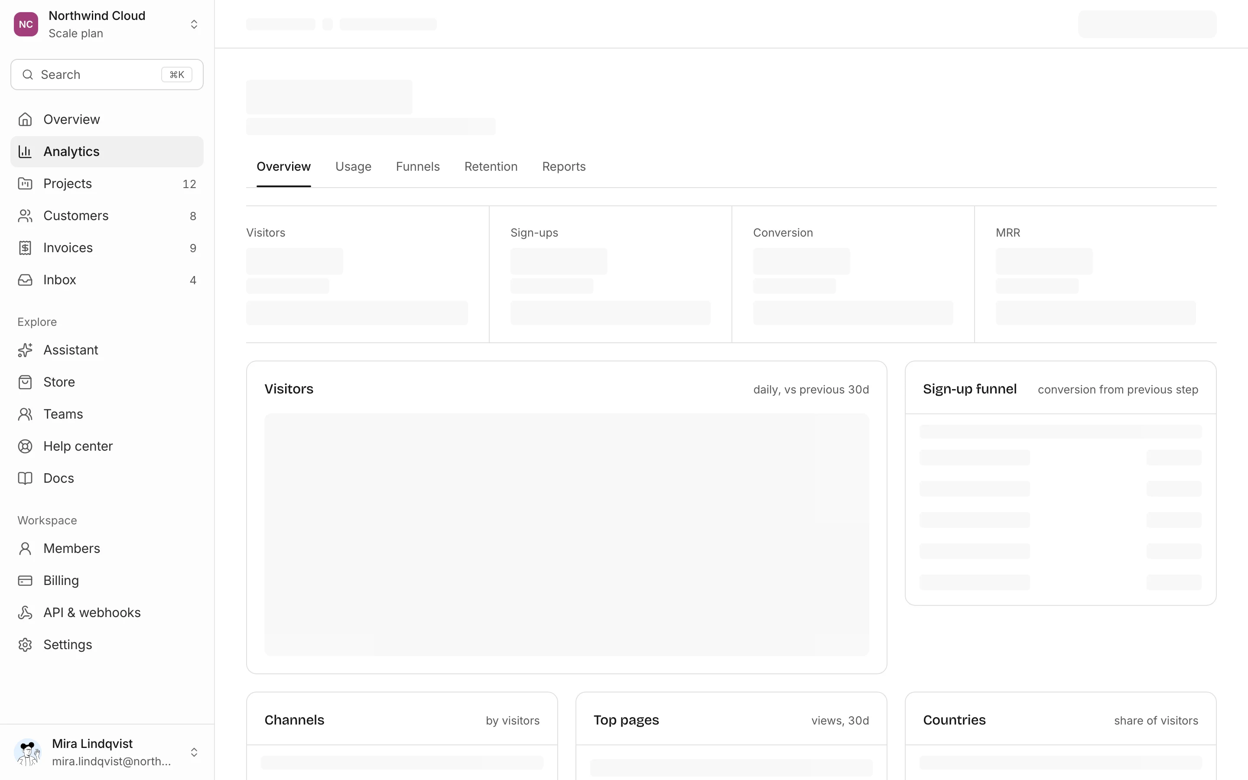Open the Mira Lindqvist account menu chevron

pyautogui.click(x=194, y=752)
